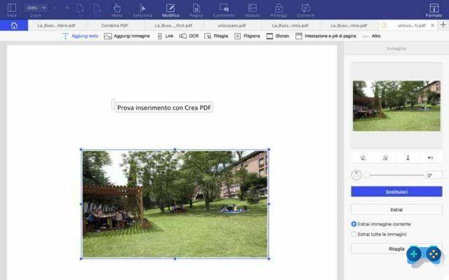This screenshot has width=449, height=280.
Task: Click the bottom-right resize handle of the photo
Action: [x=269, y=258]
